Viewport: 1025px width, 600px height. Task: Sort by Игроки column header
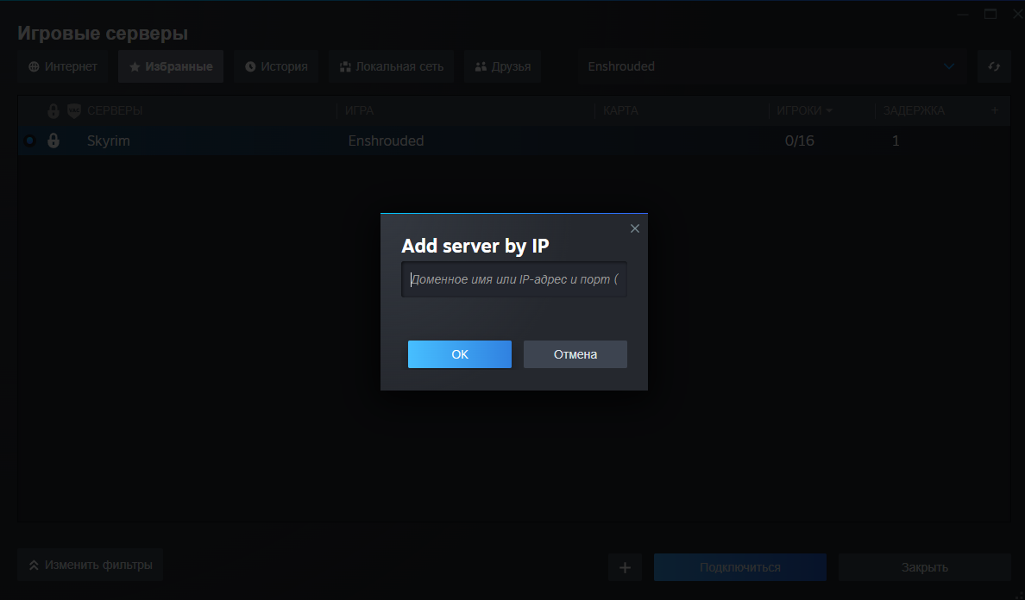(804, 111)
